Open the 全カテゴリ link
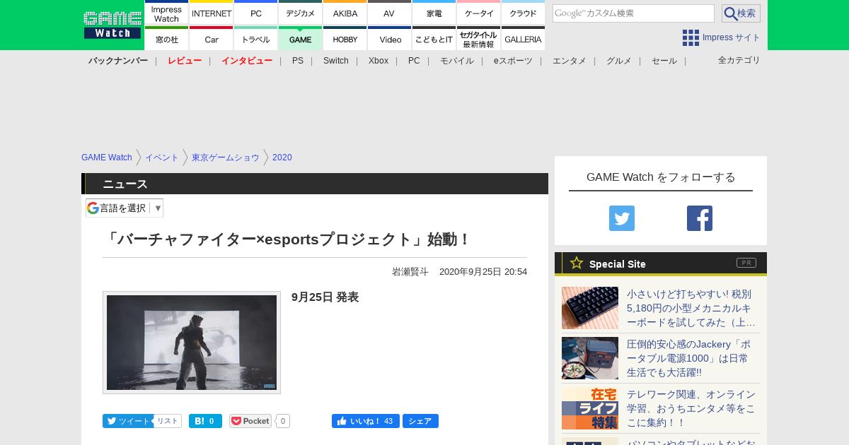The width and height of the screenshot is (849, 445). [739, 60]
